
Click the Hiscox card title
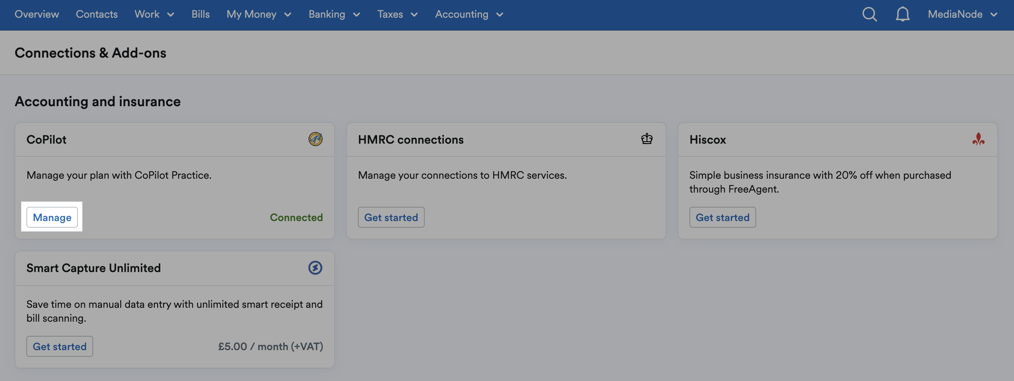click(x=708, y=139)
